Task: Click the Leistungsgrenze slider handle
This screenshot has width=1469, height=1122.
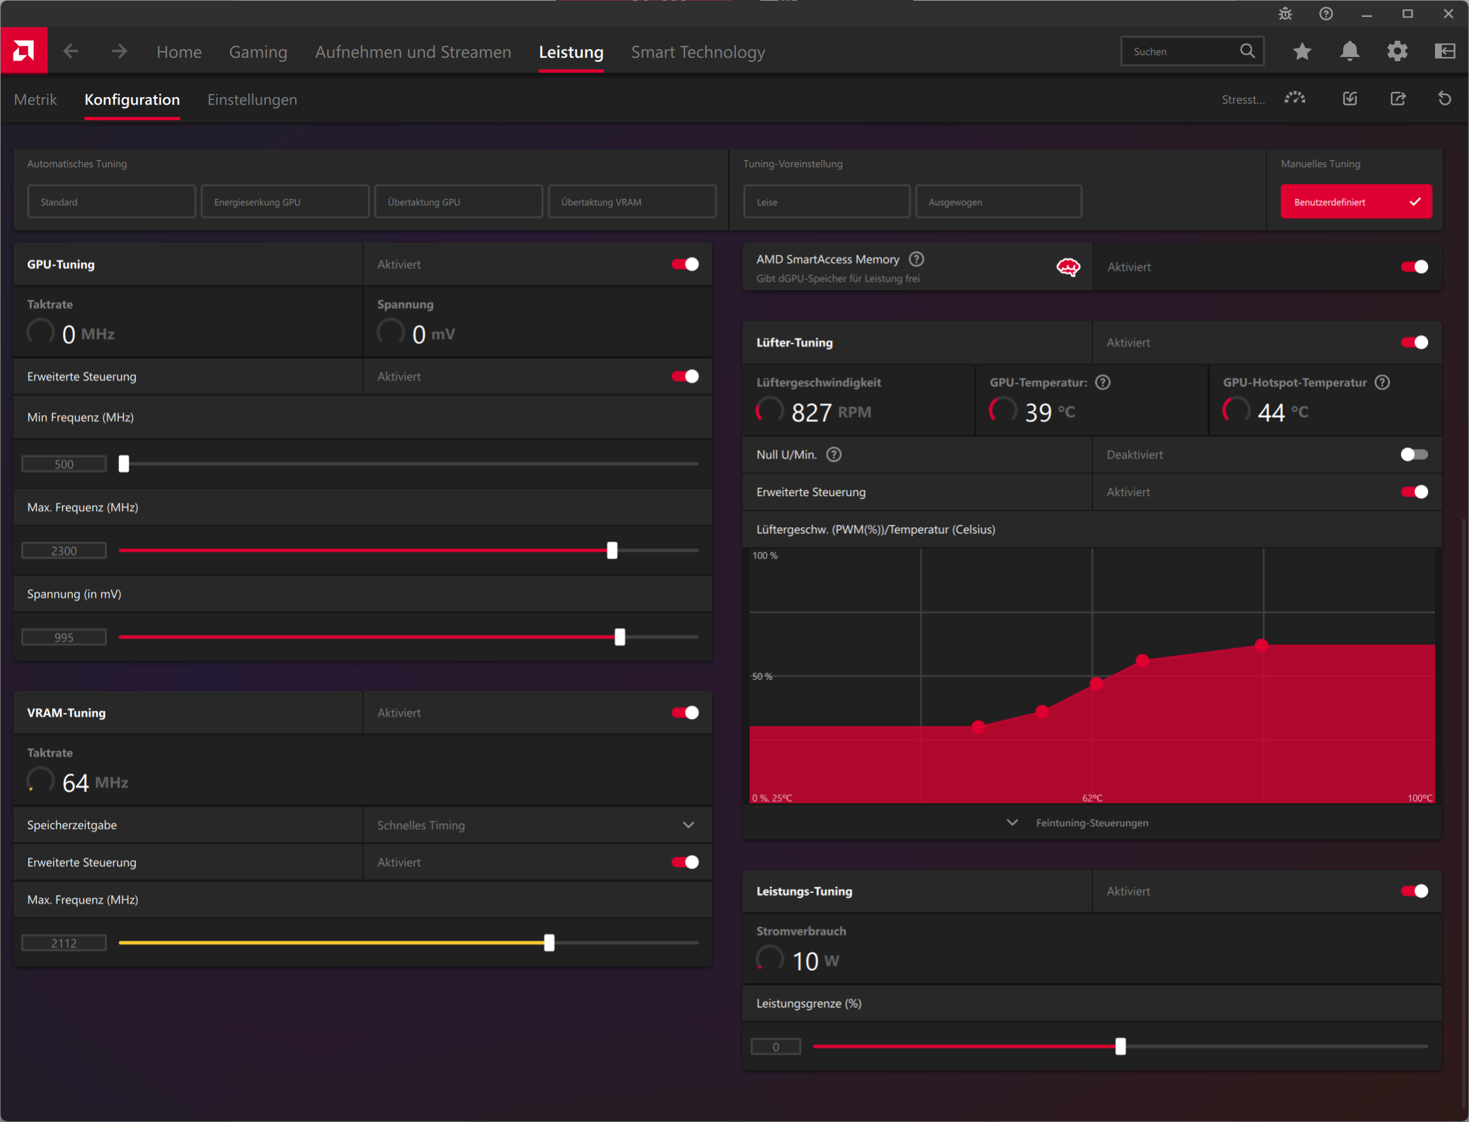Action: click(x=1120, y=1047)
